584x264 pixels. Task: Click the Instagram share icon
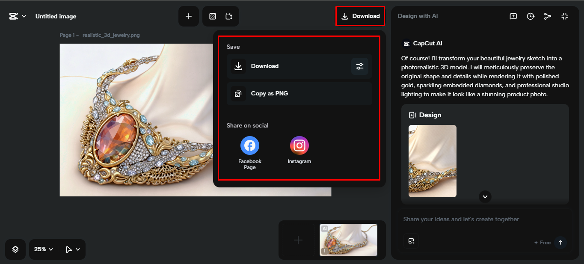pos(299,145)
